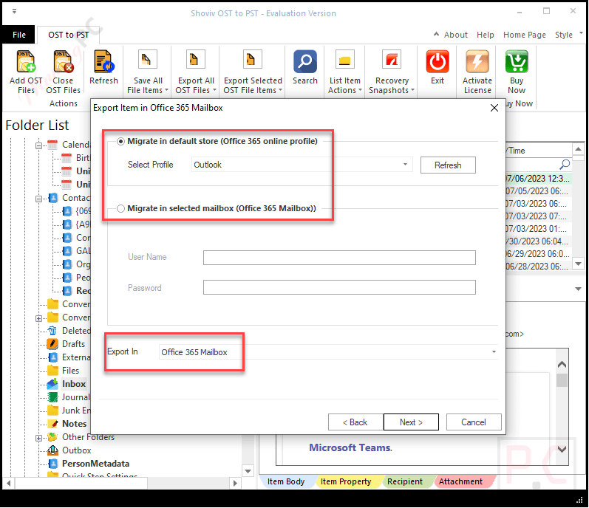Switch to Attachment tab
The image size is (589, 508).
(460, 481)
